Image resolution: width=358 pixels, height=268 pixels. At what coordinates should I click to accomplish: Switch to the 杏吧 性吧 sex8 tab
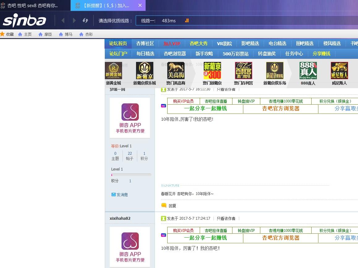35,6
